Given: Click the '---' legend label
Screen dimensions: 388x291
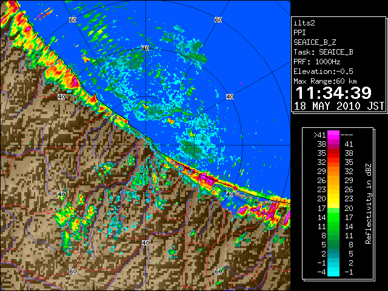Looking at the screenshot, I should [347, 135].
